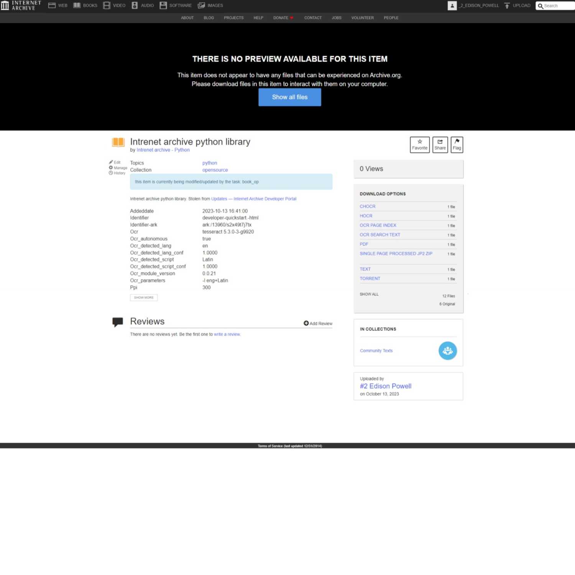Viewport: 575px width, 575px height.
Task: Expand download list with Show All
Action: [369, 294]
